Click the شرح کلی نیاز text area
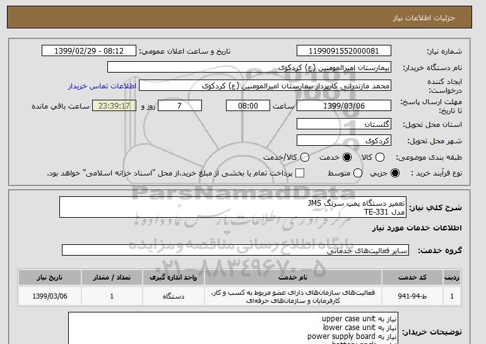486x344 pixels. 233,207
